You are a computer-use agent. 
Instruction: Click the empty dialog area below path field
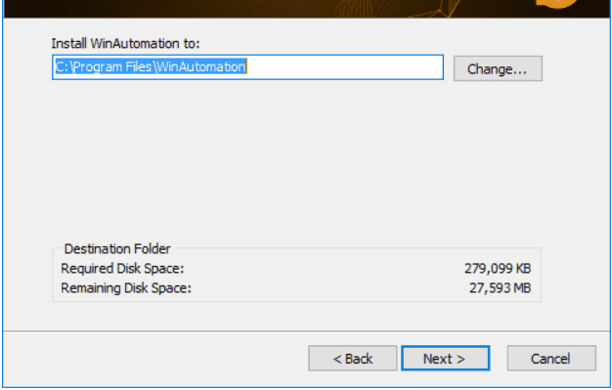(x=296, y=160)
